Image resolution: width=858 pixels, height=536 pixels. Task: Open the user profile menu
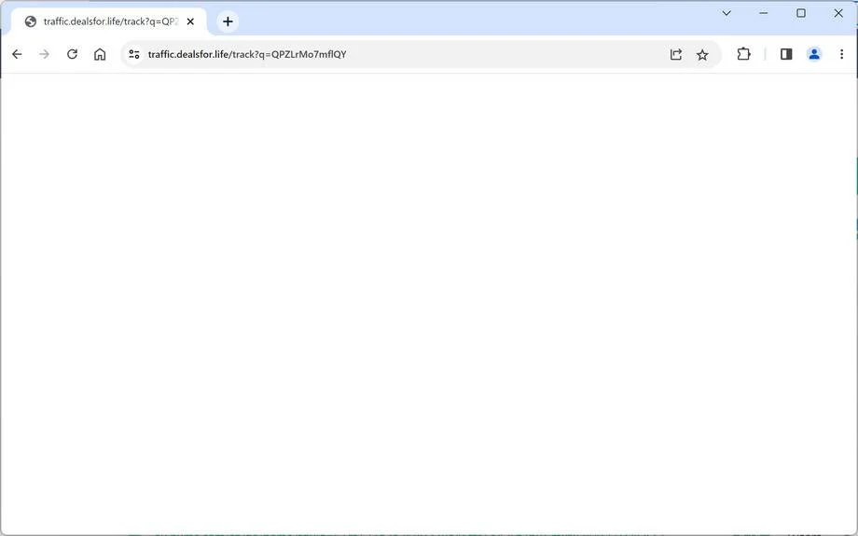coord(814,54)
